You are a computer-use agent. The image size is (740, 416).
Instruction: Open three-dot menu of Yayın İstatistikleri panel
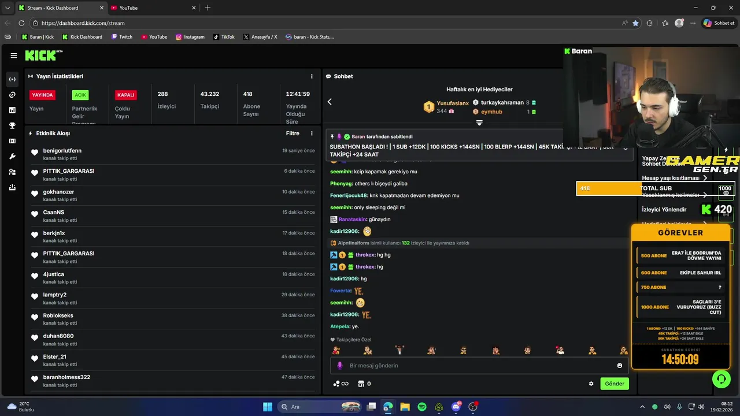click(x=312, y=76)
